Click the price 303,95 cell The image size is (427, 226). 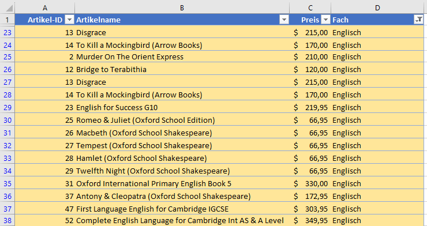click(310, 209)
